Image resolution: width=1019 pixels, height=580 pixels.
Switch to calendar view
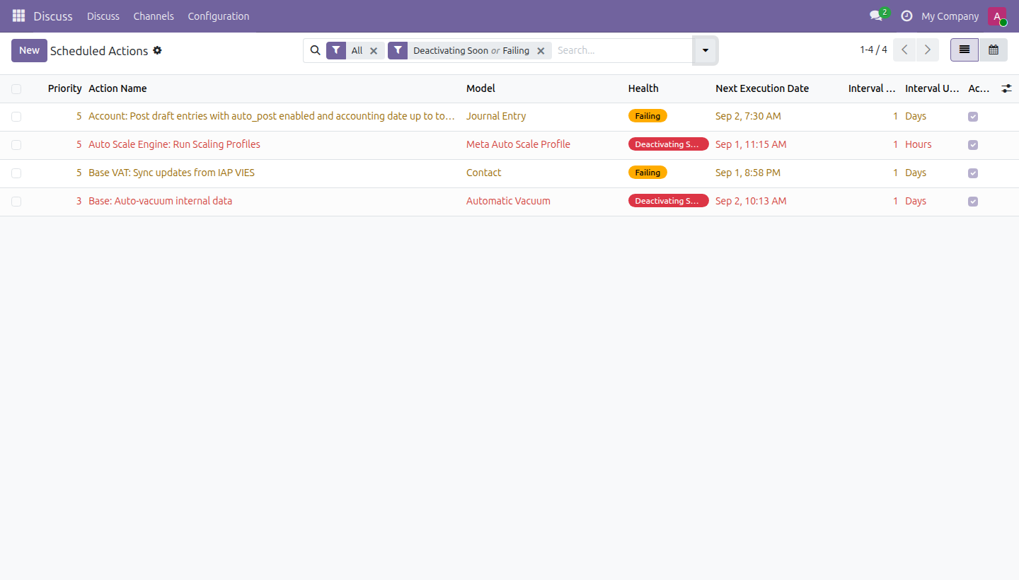click(994, 50)
